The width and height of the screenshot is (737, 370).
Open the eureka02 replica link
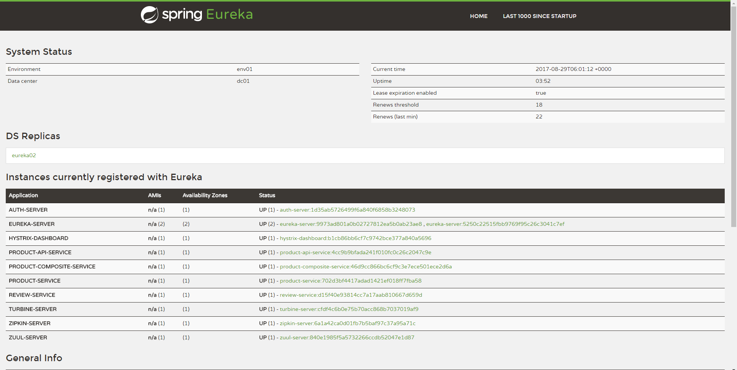[x=24, y=155]
